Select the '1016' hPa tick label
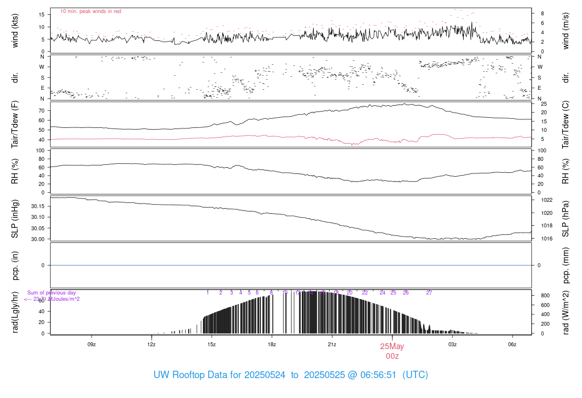This screenshot has height=398, width=582. coord(547,239)
